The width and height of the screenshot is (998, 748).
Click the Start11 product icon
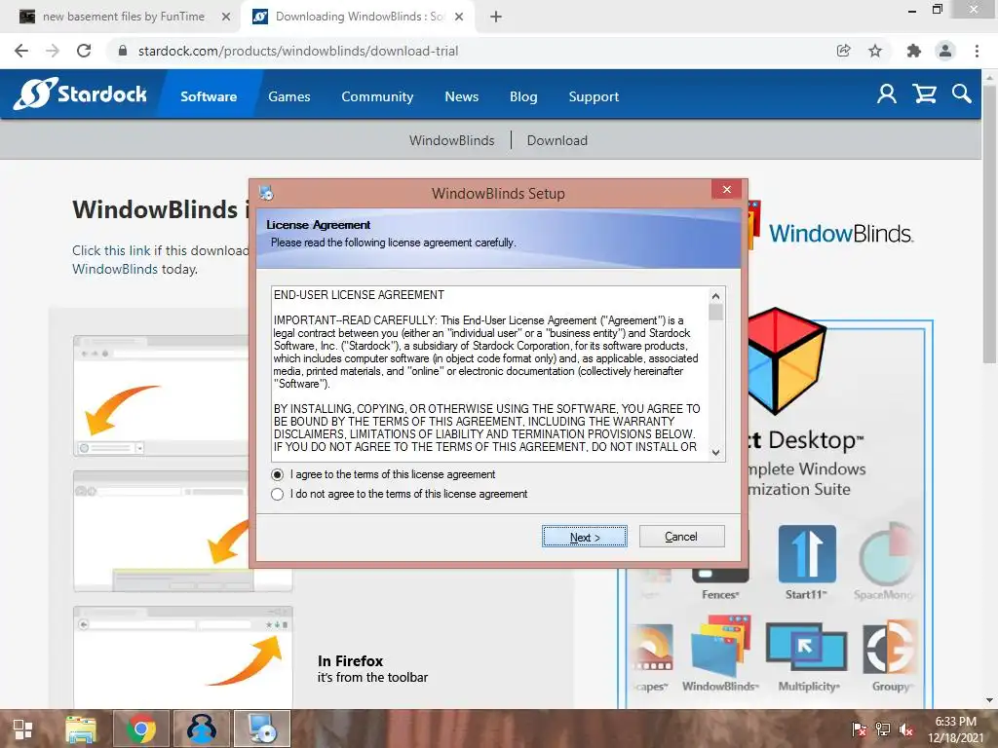point(806,554)
